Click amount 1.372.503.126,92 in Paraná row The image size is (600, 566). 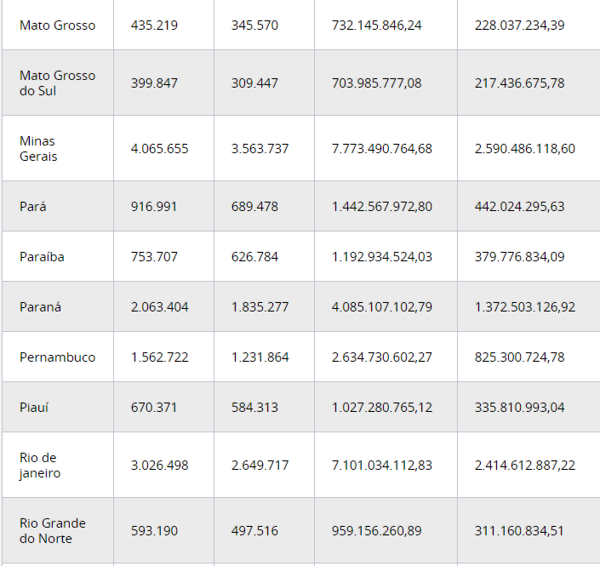click(x=524, y=307)
